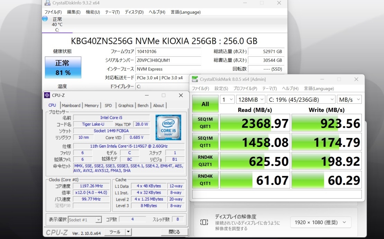Open the C: 19% drive selection dropdown
The image size is (384, 239).
tap(301, 100)
